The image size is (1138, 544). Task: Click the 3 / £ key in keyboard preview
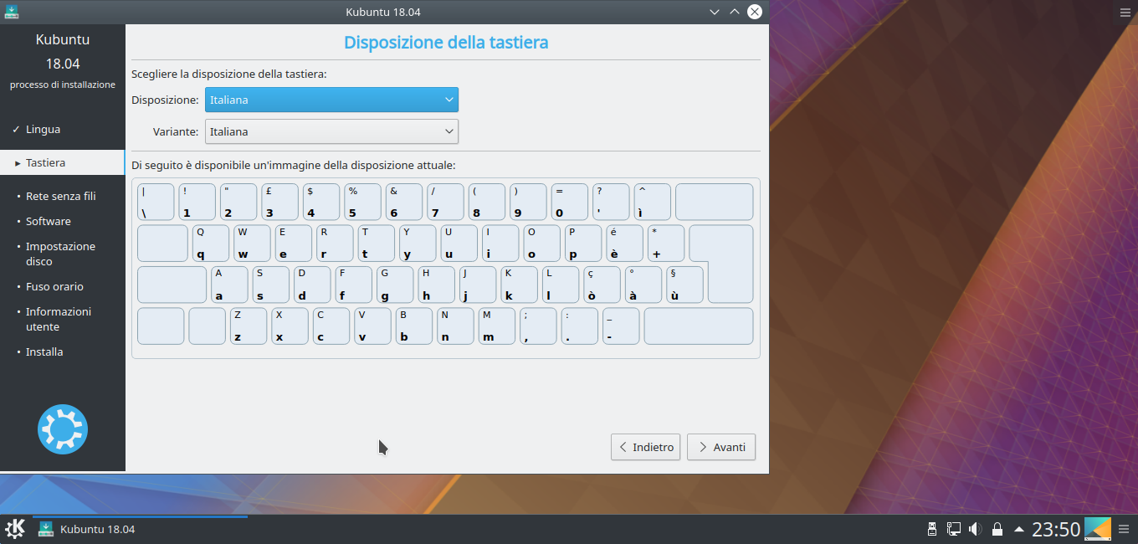point(279,202)
